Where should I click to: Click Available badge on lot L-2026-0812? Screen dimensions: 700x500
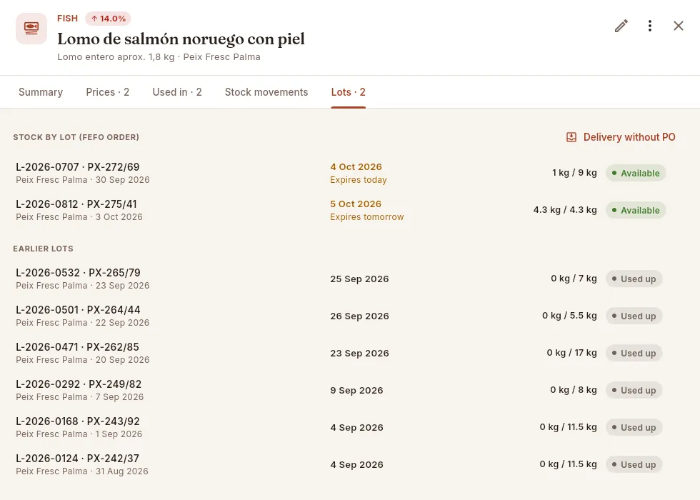tap(636, 210)
